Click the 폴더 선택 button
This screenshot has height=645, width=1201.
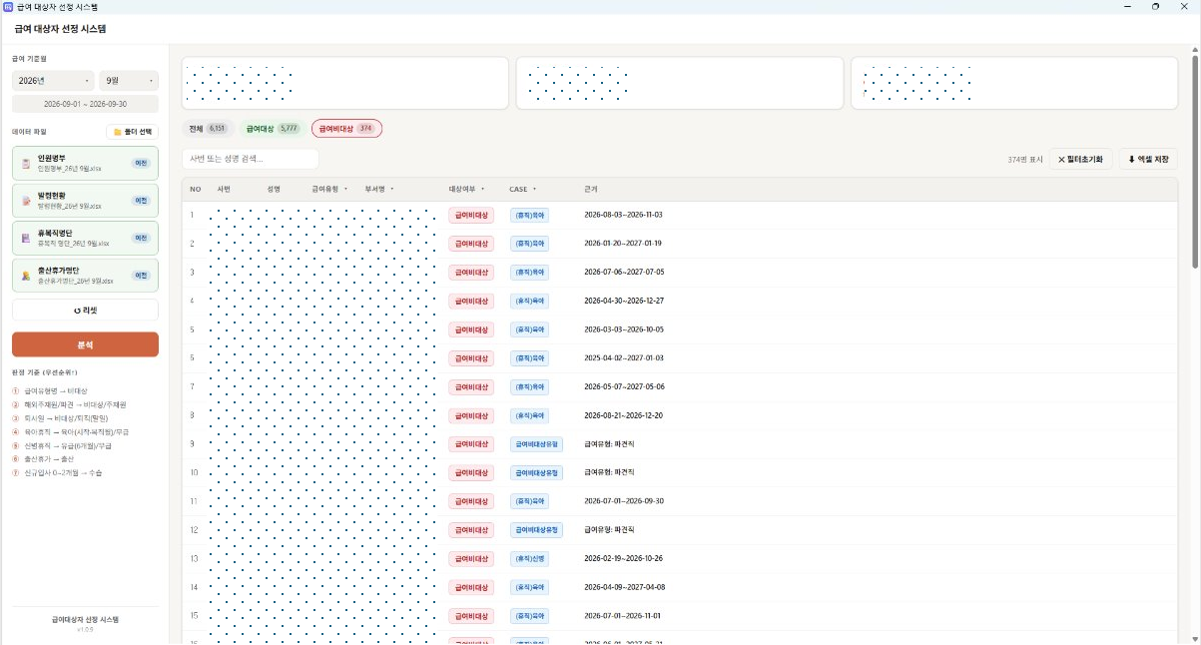click(132, 132)
